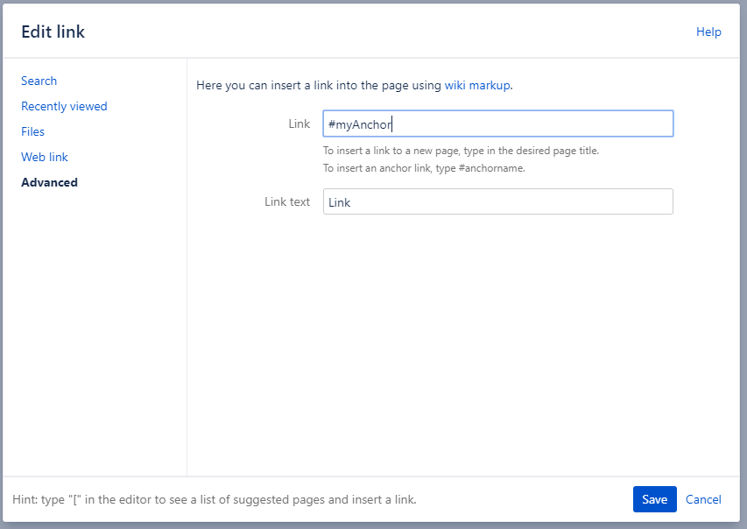747x529 pixels.
Task: Click Cancel to dismiss the dialog
Action: point(703,498)
